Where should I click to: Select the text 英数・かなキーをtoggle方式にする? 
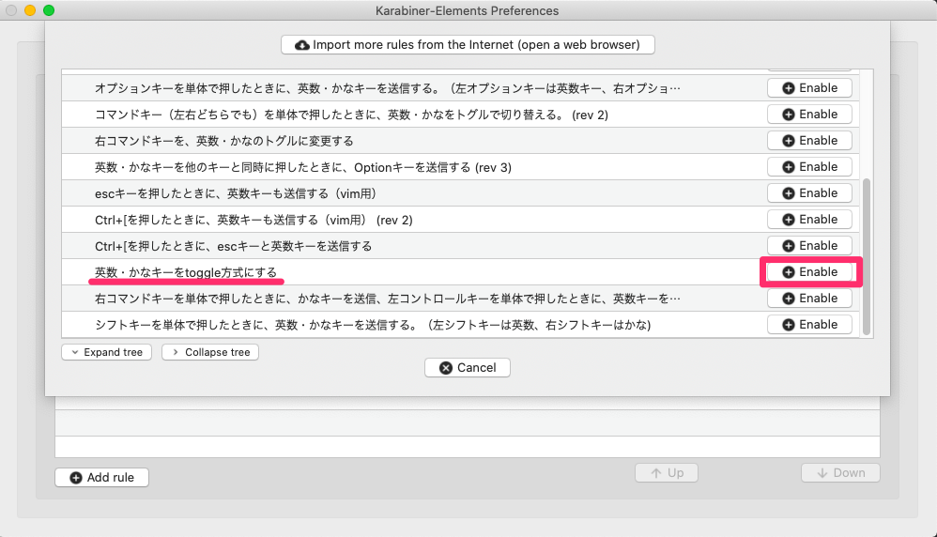click(186, 272)
